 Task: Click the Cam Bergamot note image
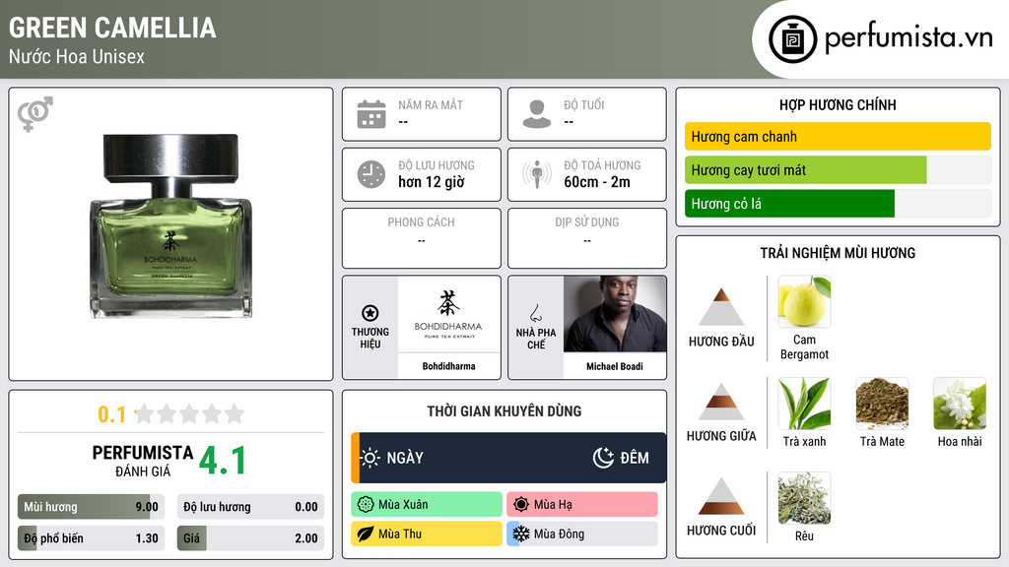[x=804, y=301]
